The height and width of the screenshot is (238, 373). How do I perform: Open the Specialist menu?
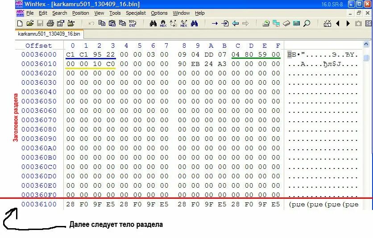[x=136, y=13]
